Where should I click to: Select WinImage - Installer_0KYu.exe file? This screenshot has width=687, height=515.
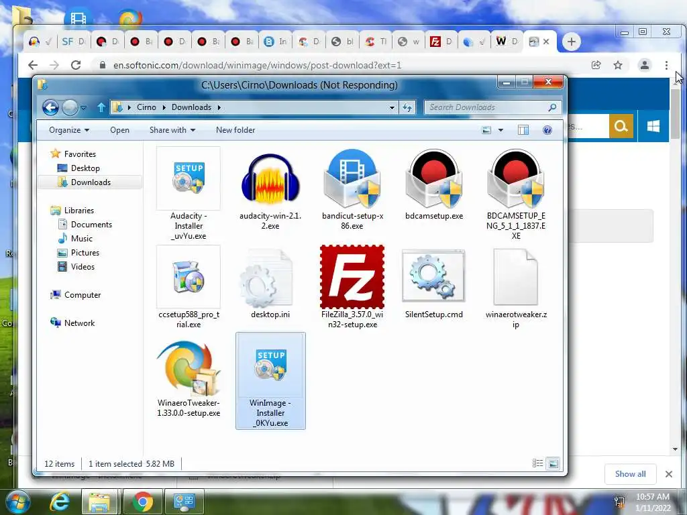point(270,381)
